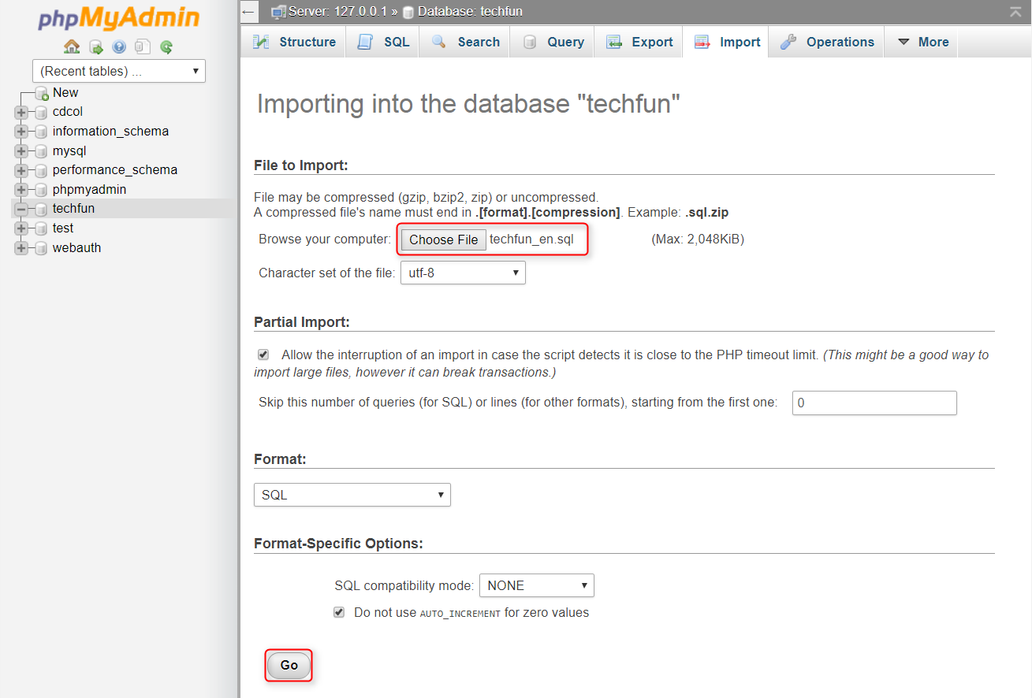The width and height of the screenshot is (1032, 698).
Task: Expand the performance_schema database node
Action: [21, 170]
